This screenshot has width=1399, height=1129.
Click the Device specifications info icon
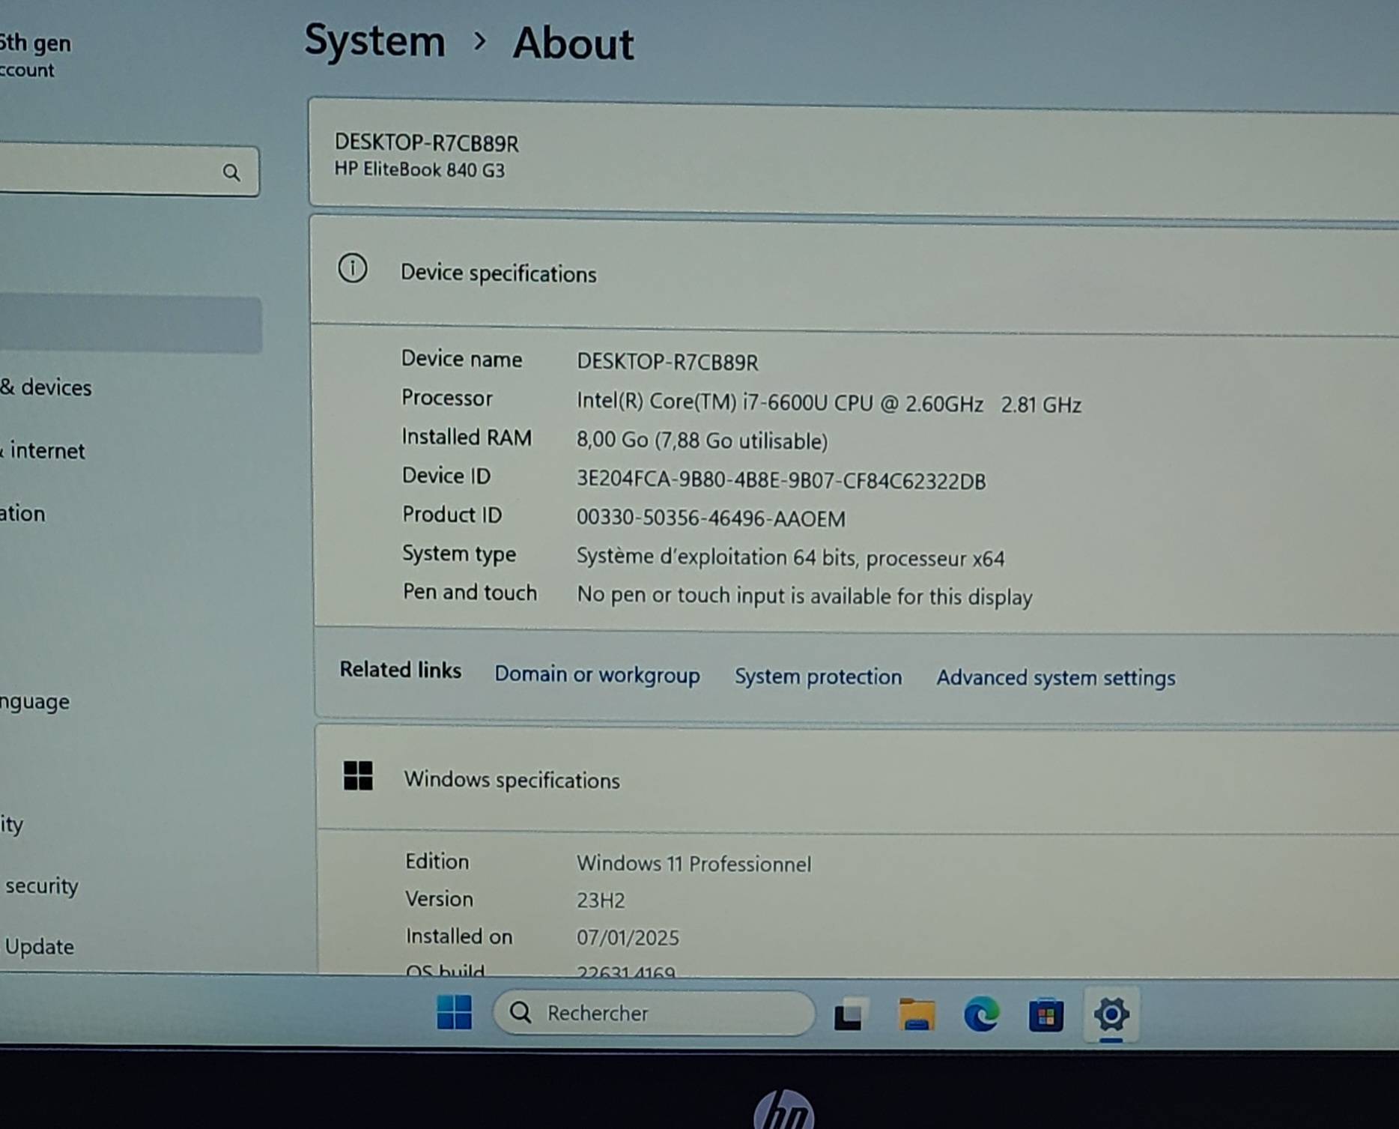352,268
